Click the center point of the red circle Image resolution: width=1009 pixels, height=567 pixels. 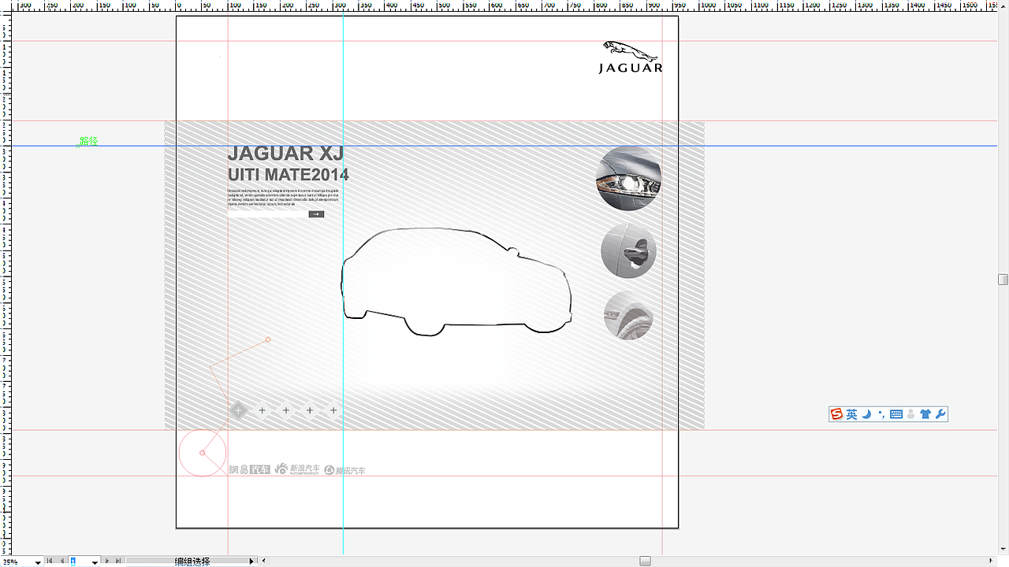(203, 453)
